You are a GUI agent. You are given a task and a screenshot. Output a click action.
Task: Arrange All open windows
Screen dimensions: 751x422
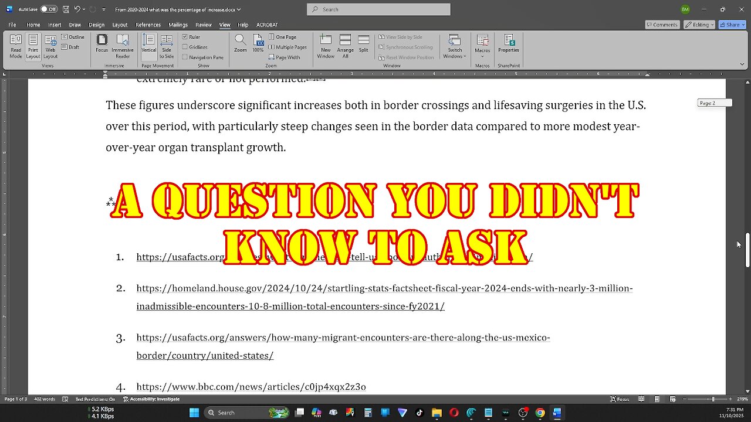pyautogui.click(x=346, y=46)
